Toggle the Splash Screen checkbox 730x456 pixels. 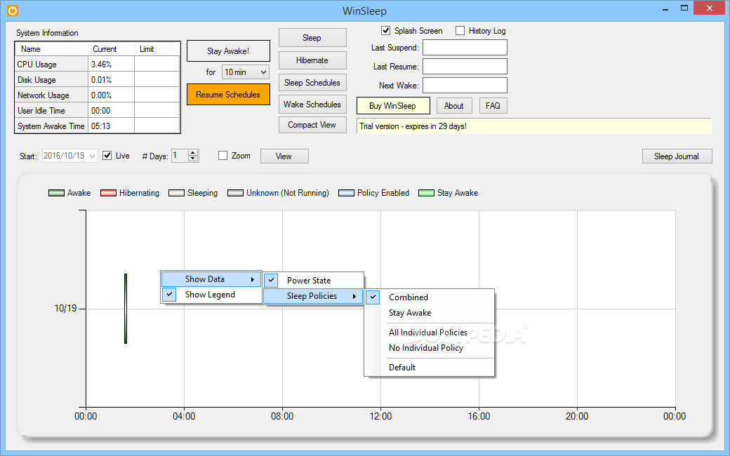tap(385, 31)
